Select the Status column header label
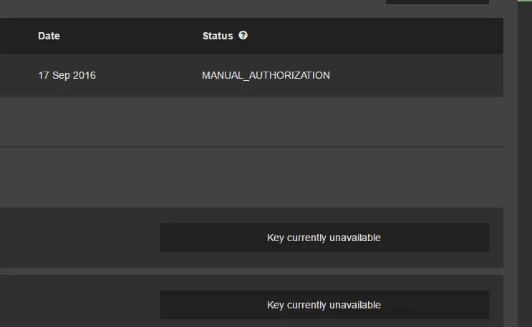Viewport: 532px width, 327px height. [x=218, y=36]
